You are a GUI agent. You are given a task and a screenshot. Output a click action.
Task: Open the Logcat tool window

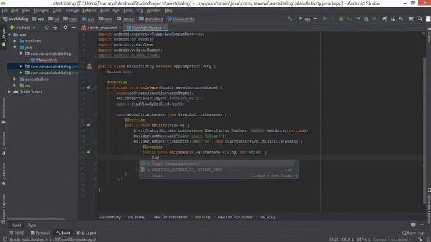(86, 233)
